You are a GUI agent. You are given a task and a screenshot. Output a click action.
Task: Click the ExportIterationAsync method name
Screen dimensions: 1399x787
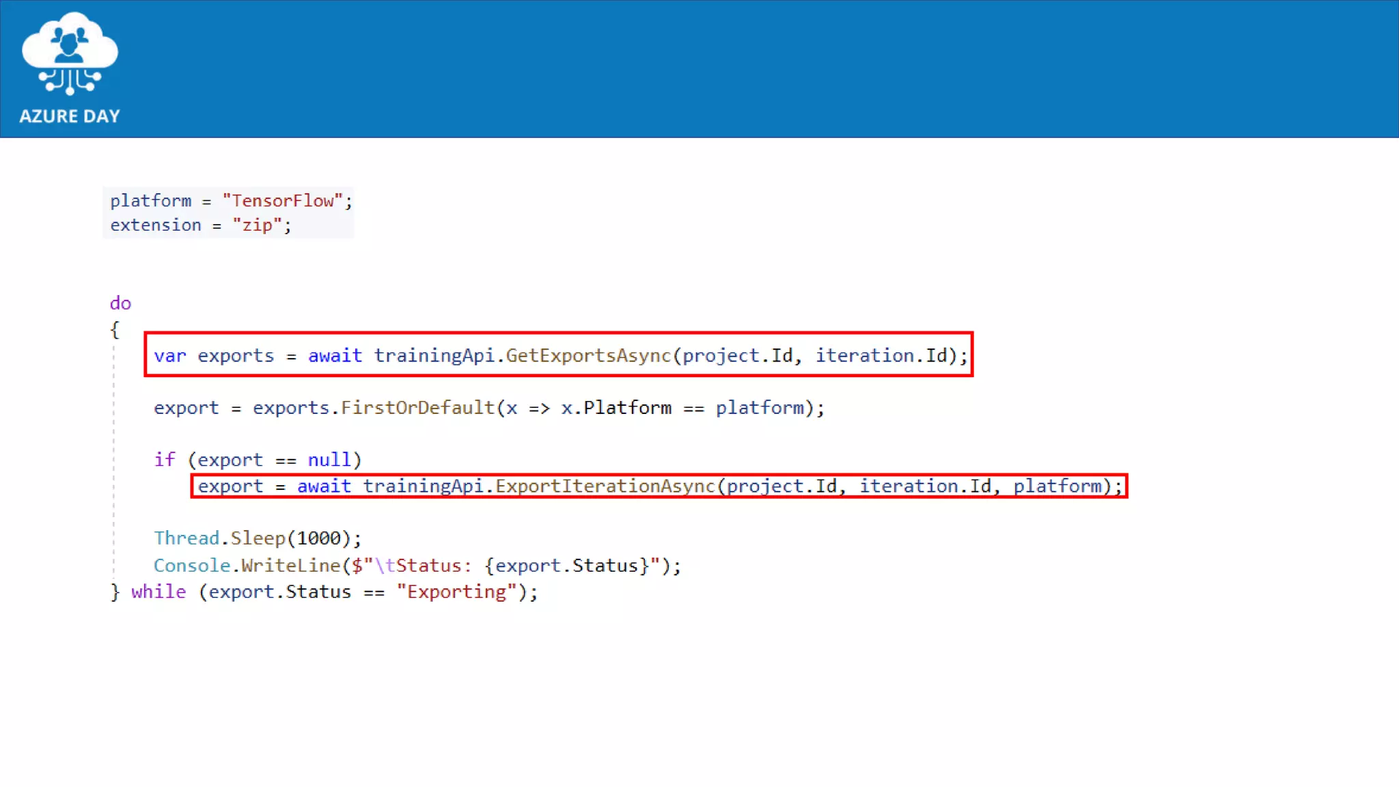point(605,486)
